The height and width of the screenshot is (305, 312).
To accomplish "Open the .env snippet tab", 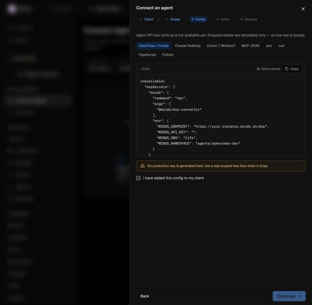I will 269,46.
